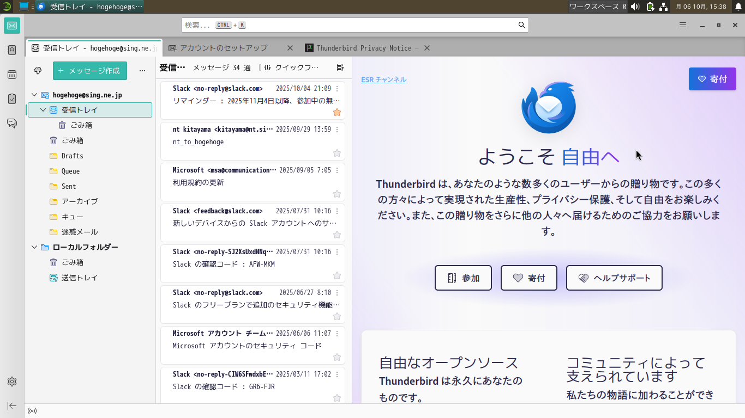Click the outlined 寄付 button beside 参加
Viewport: 745px width, 418px height.
coord(529,278)
